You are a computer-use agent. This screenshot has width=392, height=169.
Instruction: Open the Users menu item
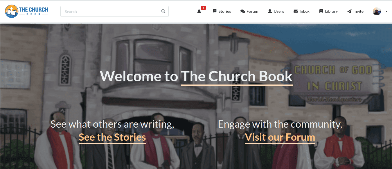click(x=276, y=11)
